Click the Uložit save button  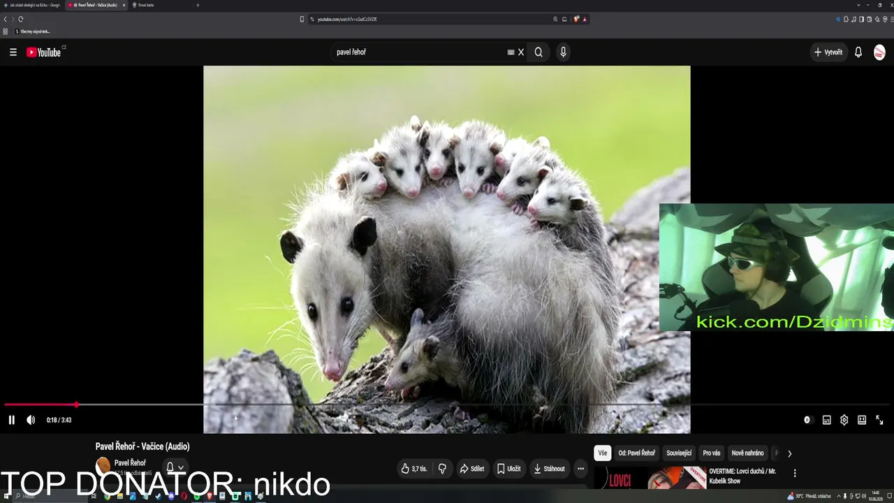508,469
